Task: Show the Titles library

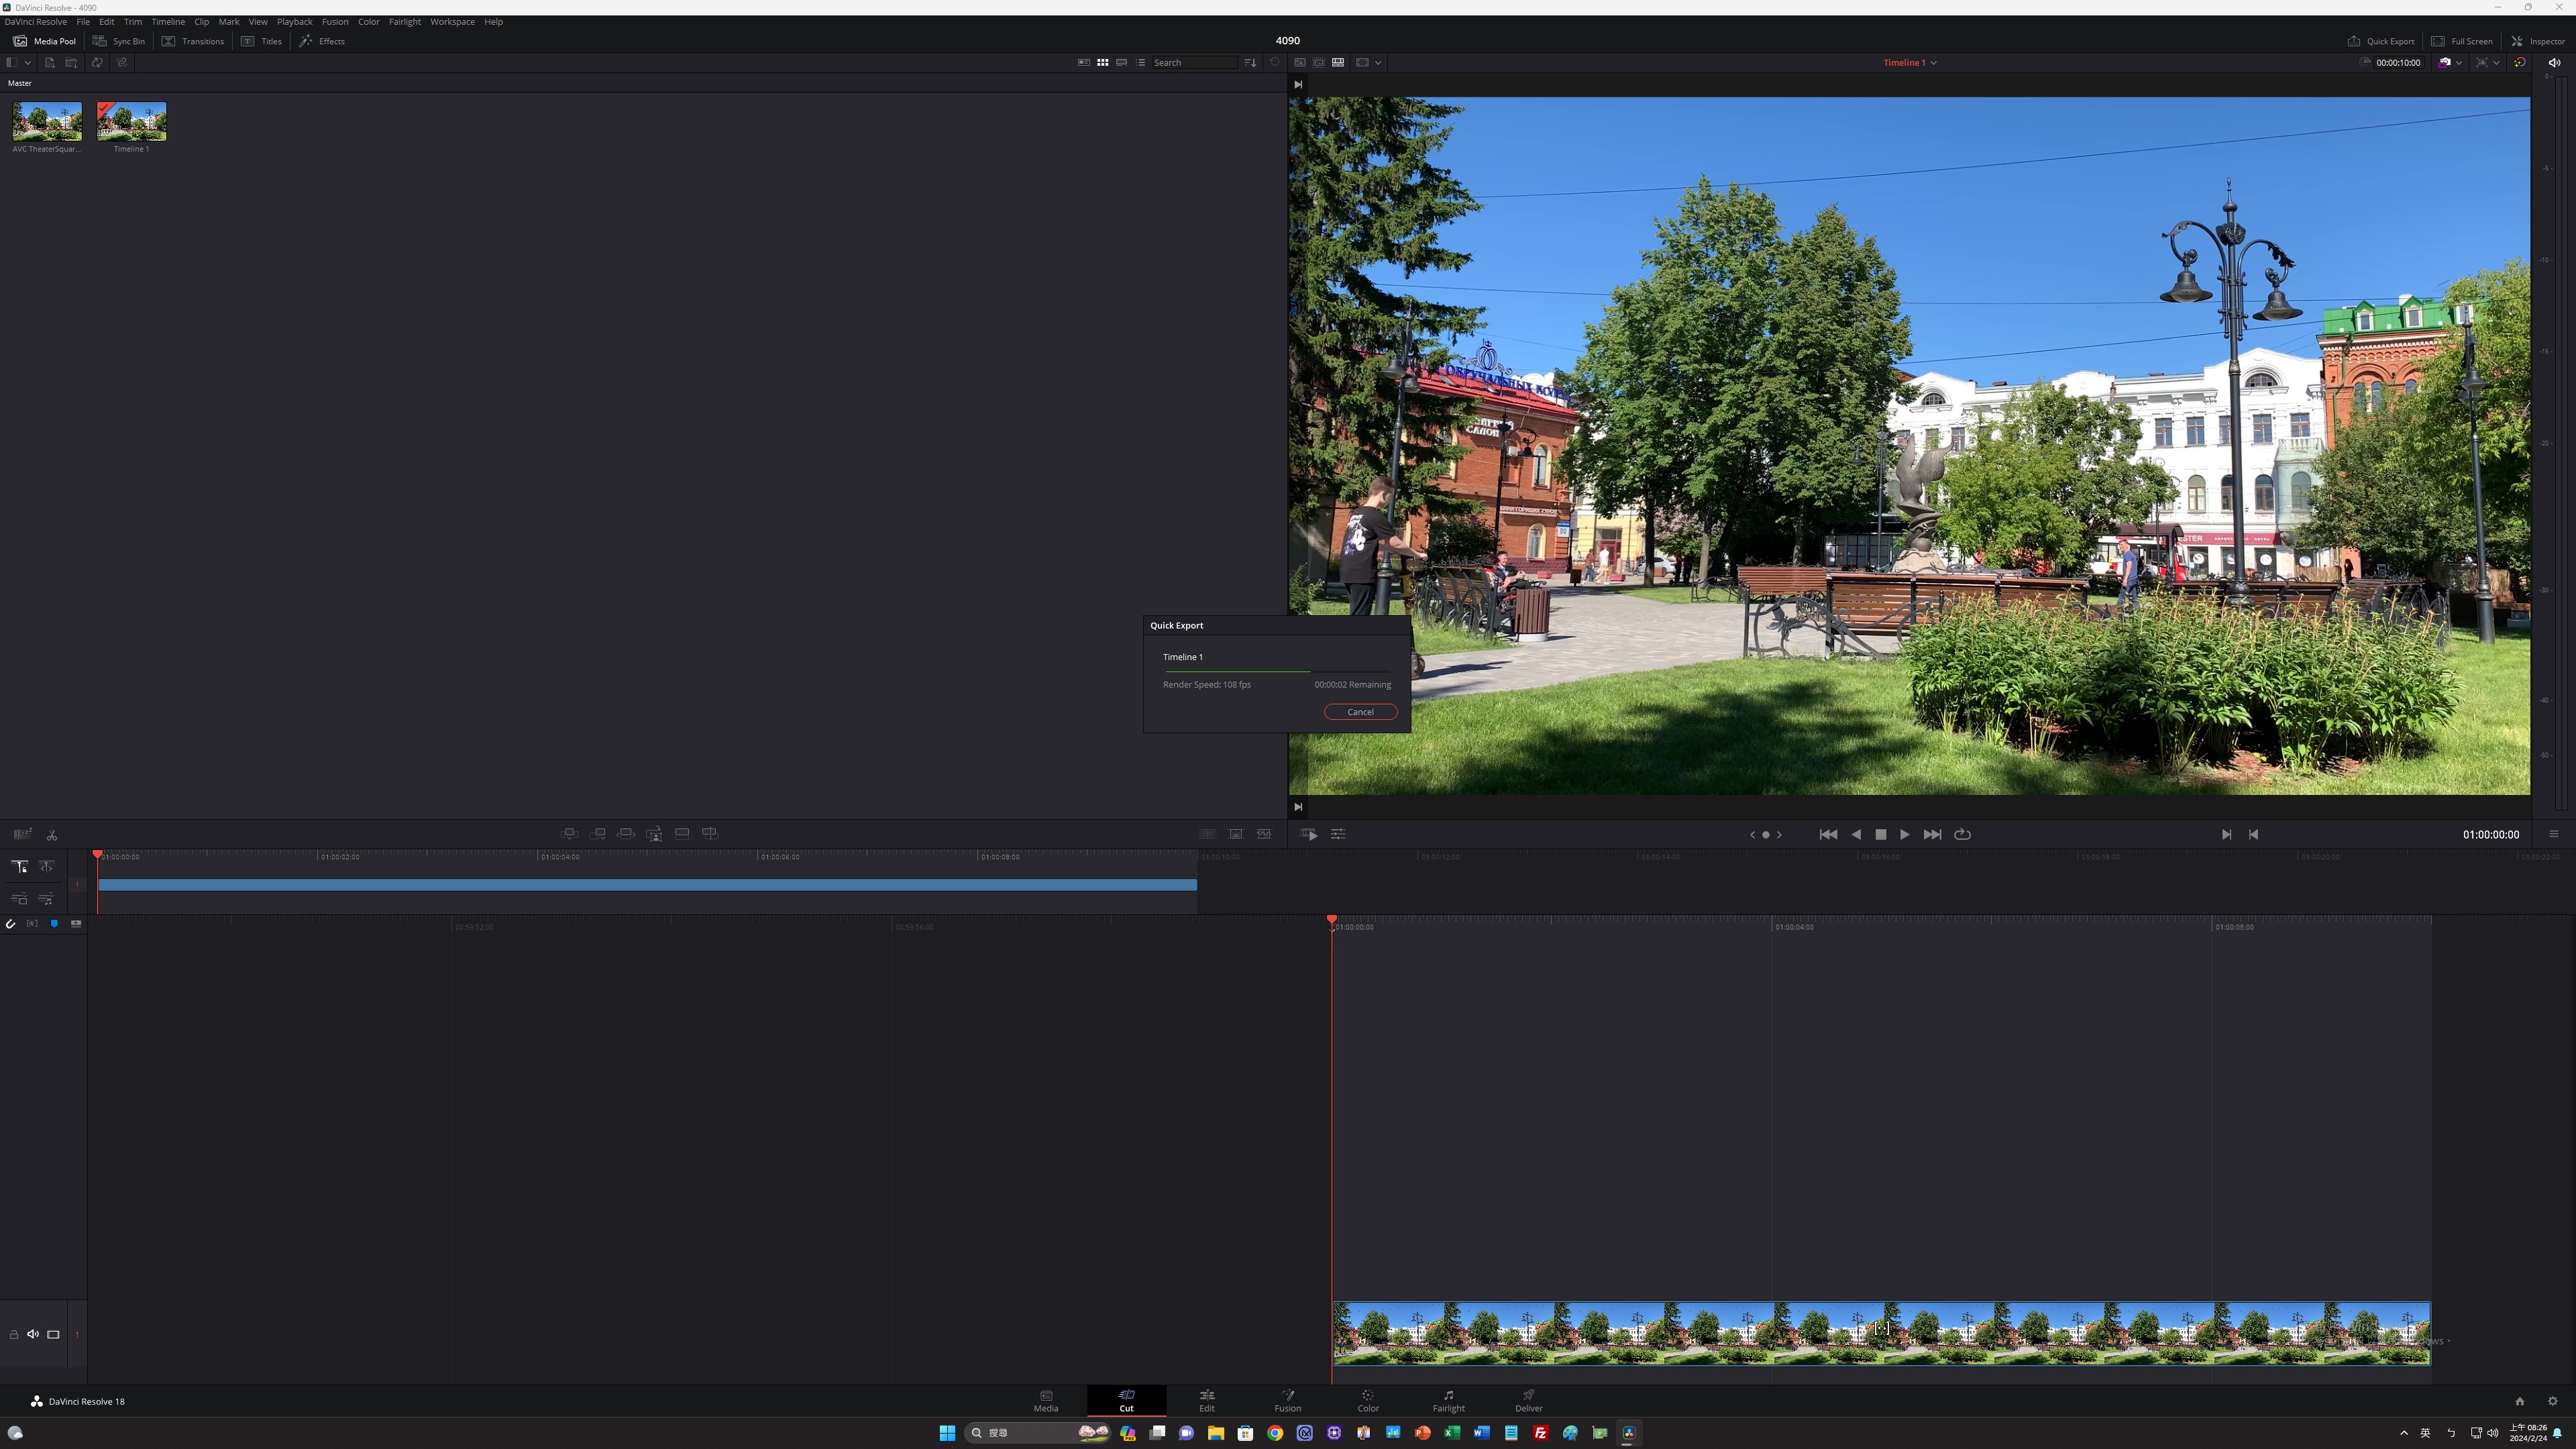Action: point(261,41)
